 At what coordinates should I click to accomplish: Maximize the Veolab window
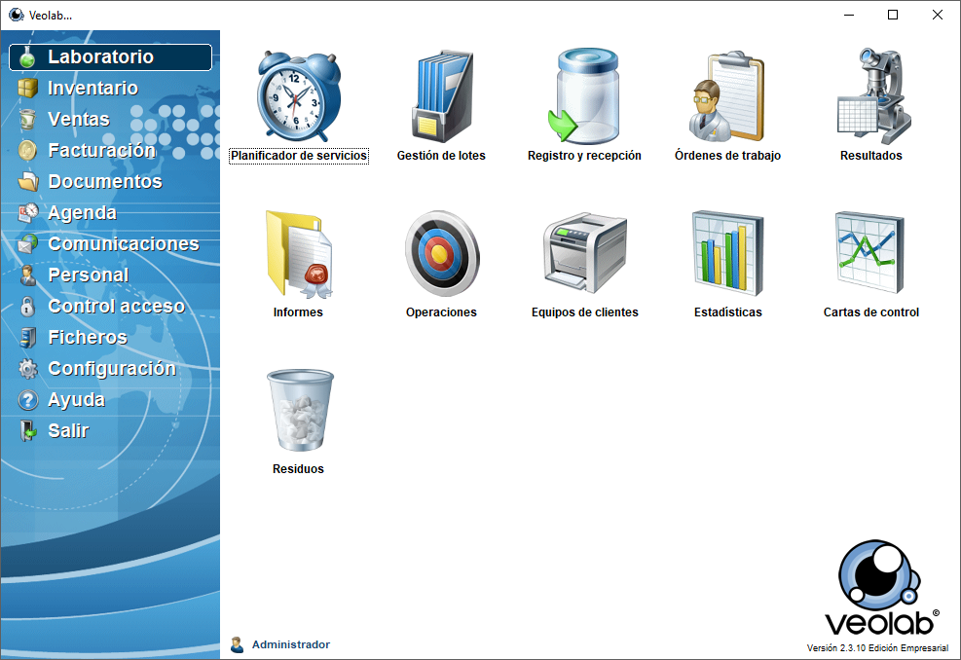pyautogui.click(x=893, y=15)
